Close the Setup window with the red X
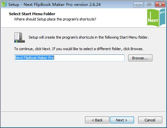167x128 pixels. pyautogui.click(x=160, y=5)
